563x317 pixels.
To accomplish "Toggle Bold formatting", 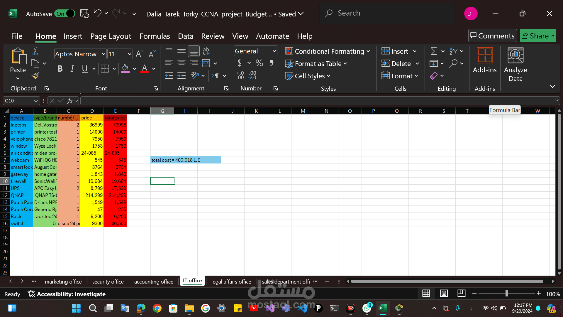I will point(60,69).
